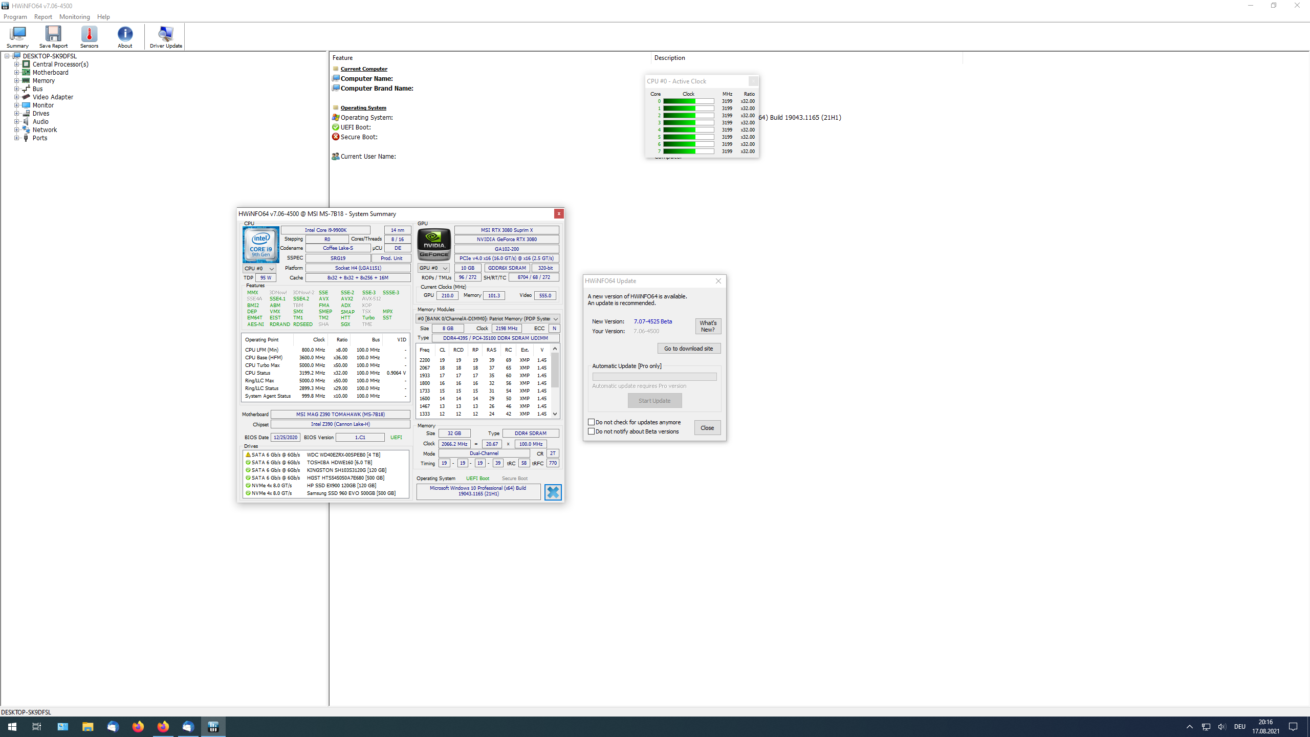1310x737 pixels.
Task: Click the Save Report toolbar icon
Action: click(x=53, y=36)
